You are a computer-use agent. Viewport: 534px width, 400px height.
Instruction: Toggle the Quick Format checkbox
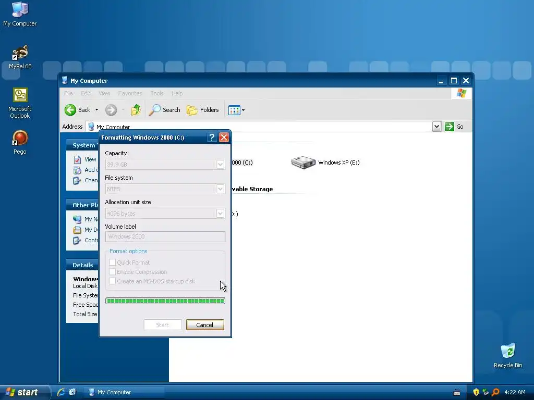click(112, 262)
